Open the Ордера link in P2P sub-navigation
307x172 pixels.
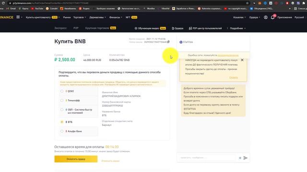(x=177, y=28)
